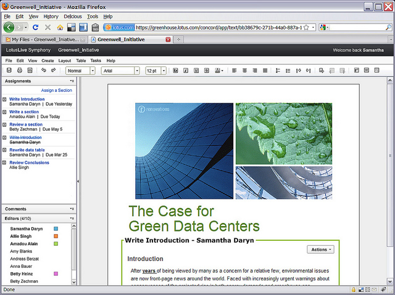Open the Assignments panel menu arrow
Screen dimensions: 395x295
point(72,81)
